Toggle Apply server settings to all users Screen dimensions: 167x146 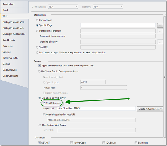(39, 65)
